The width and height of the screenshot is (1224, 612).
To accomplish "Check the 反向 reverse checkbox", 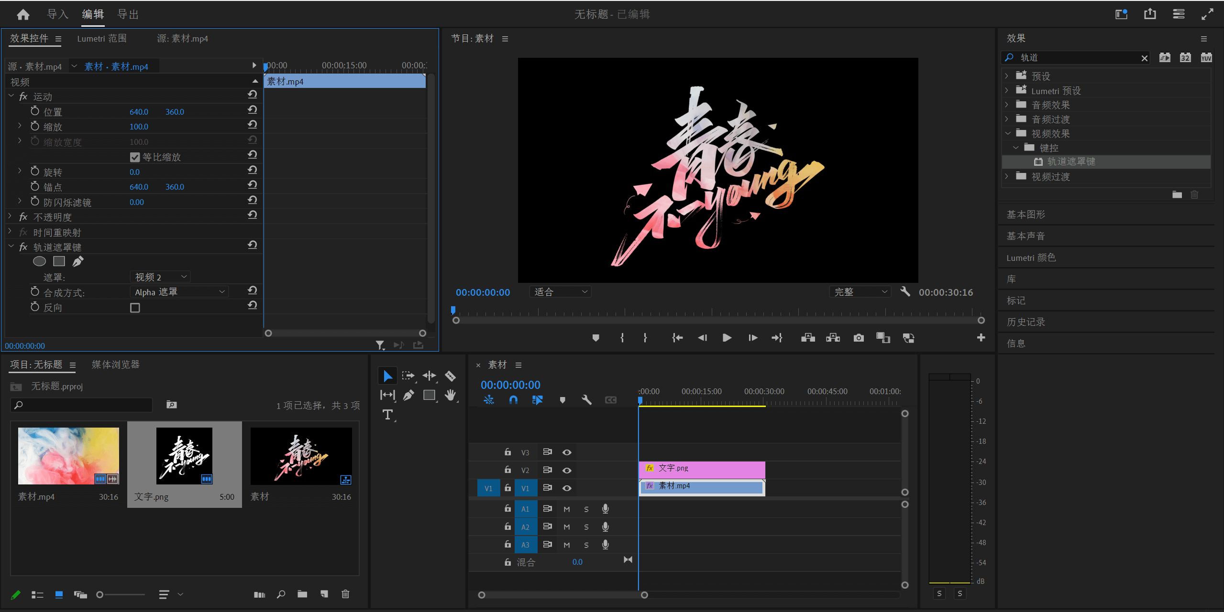I will pos(135,308).
